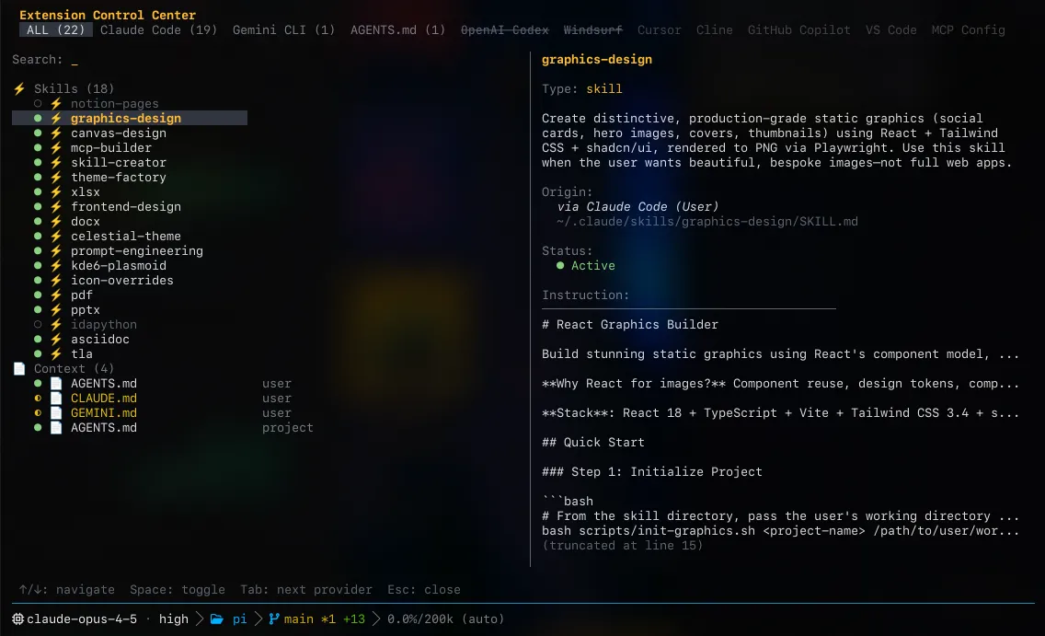Click the lightning icon beside kde6-plasmoid
The image size is (1045, 636).
57,265
